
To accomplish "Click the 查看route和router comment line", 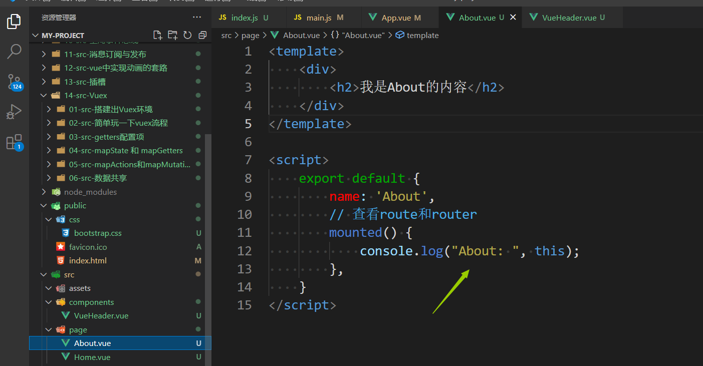I will 403,214.
